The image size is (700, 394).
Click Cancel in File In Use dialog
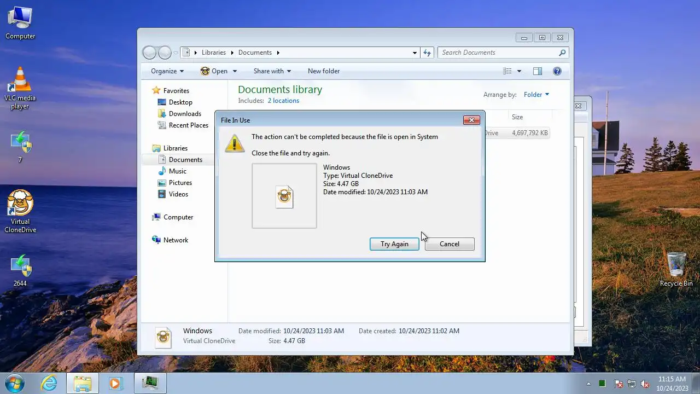point(450,244)
